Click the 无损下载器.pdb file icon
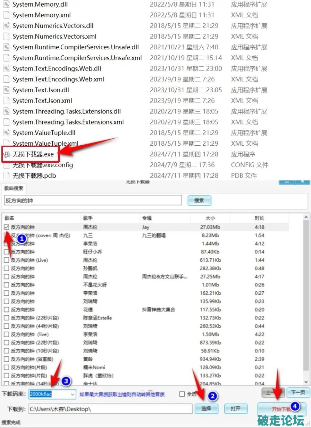311x428 pixels. click(6, 176)
